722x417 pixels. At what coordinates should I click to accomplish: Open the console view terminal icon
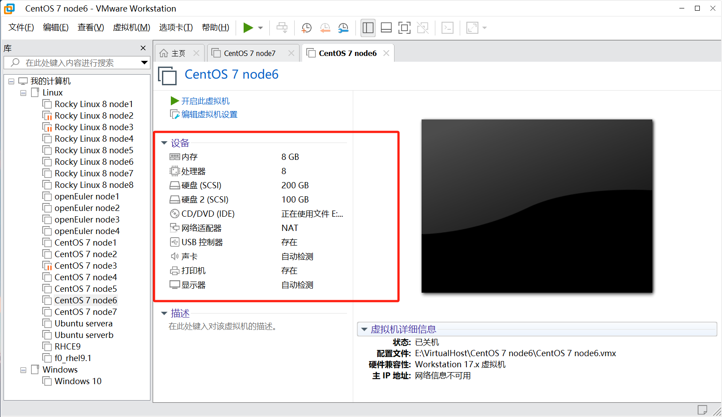click(447, 28)
